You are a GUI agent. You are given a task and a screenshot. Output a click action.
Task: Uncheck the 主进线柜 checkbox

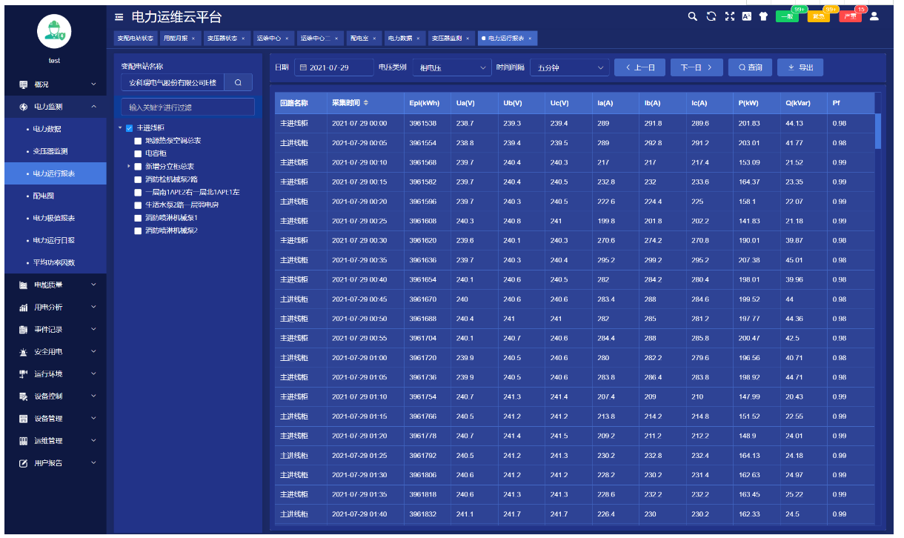(x=129, y=128)
